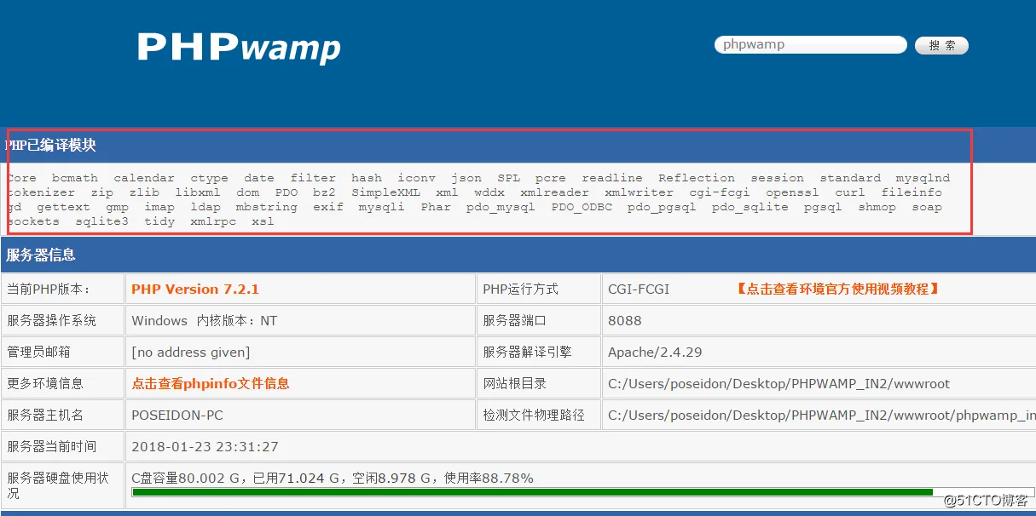
Task: Click the PHPwamp logo
Action: (x=239, y=47)
